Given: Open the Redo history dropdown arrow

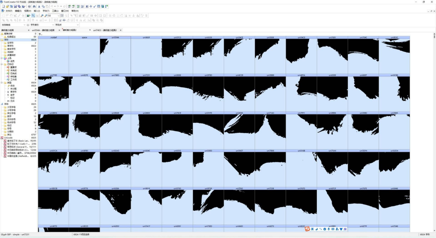Looking at the screenshot, I should point(61,6).
